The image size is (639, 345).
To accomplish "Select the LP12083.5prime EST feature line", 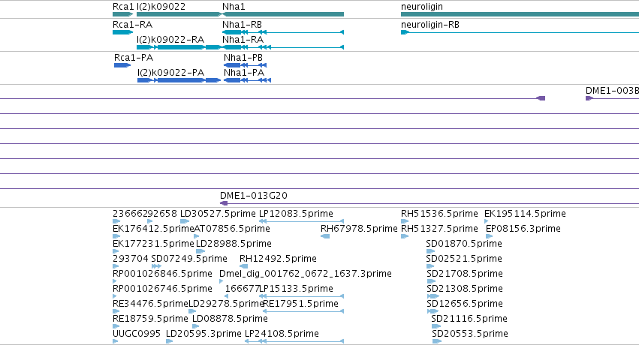I will click(302, 221).
